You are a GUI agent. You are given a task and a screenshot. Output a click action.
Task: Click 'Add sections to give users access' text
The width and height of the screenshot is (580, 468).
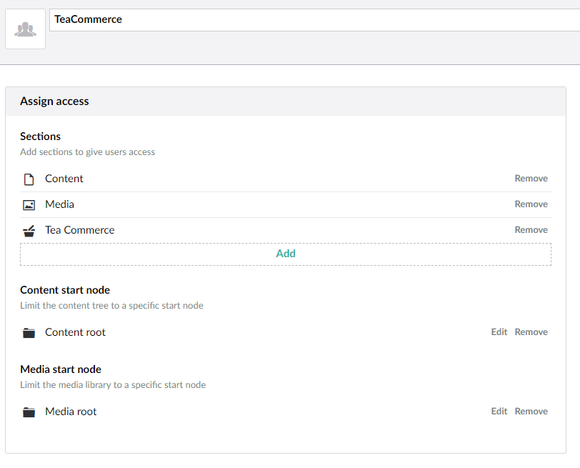coord(87,152)
